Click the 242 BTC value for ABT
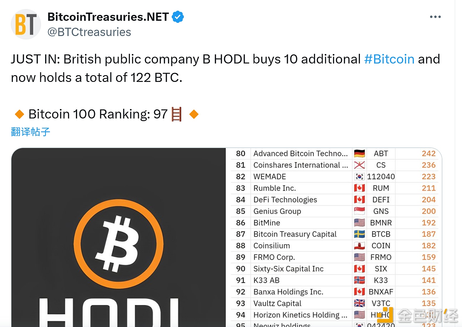 428,154
